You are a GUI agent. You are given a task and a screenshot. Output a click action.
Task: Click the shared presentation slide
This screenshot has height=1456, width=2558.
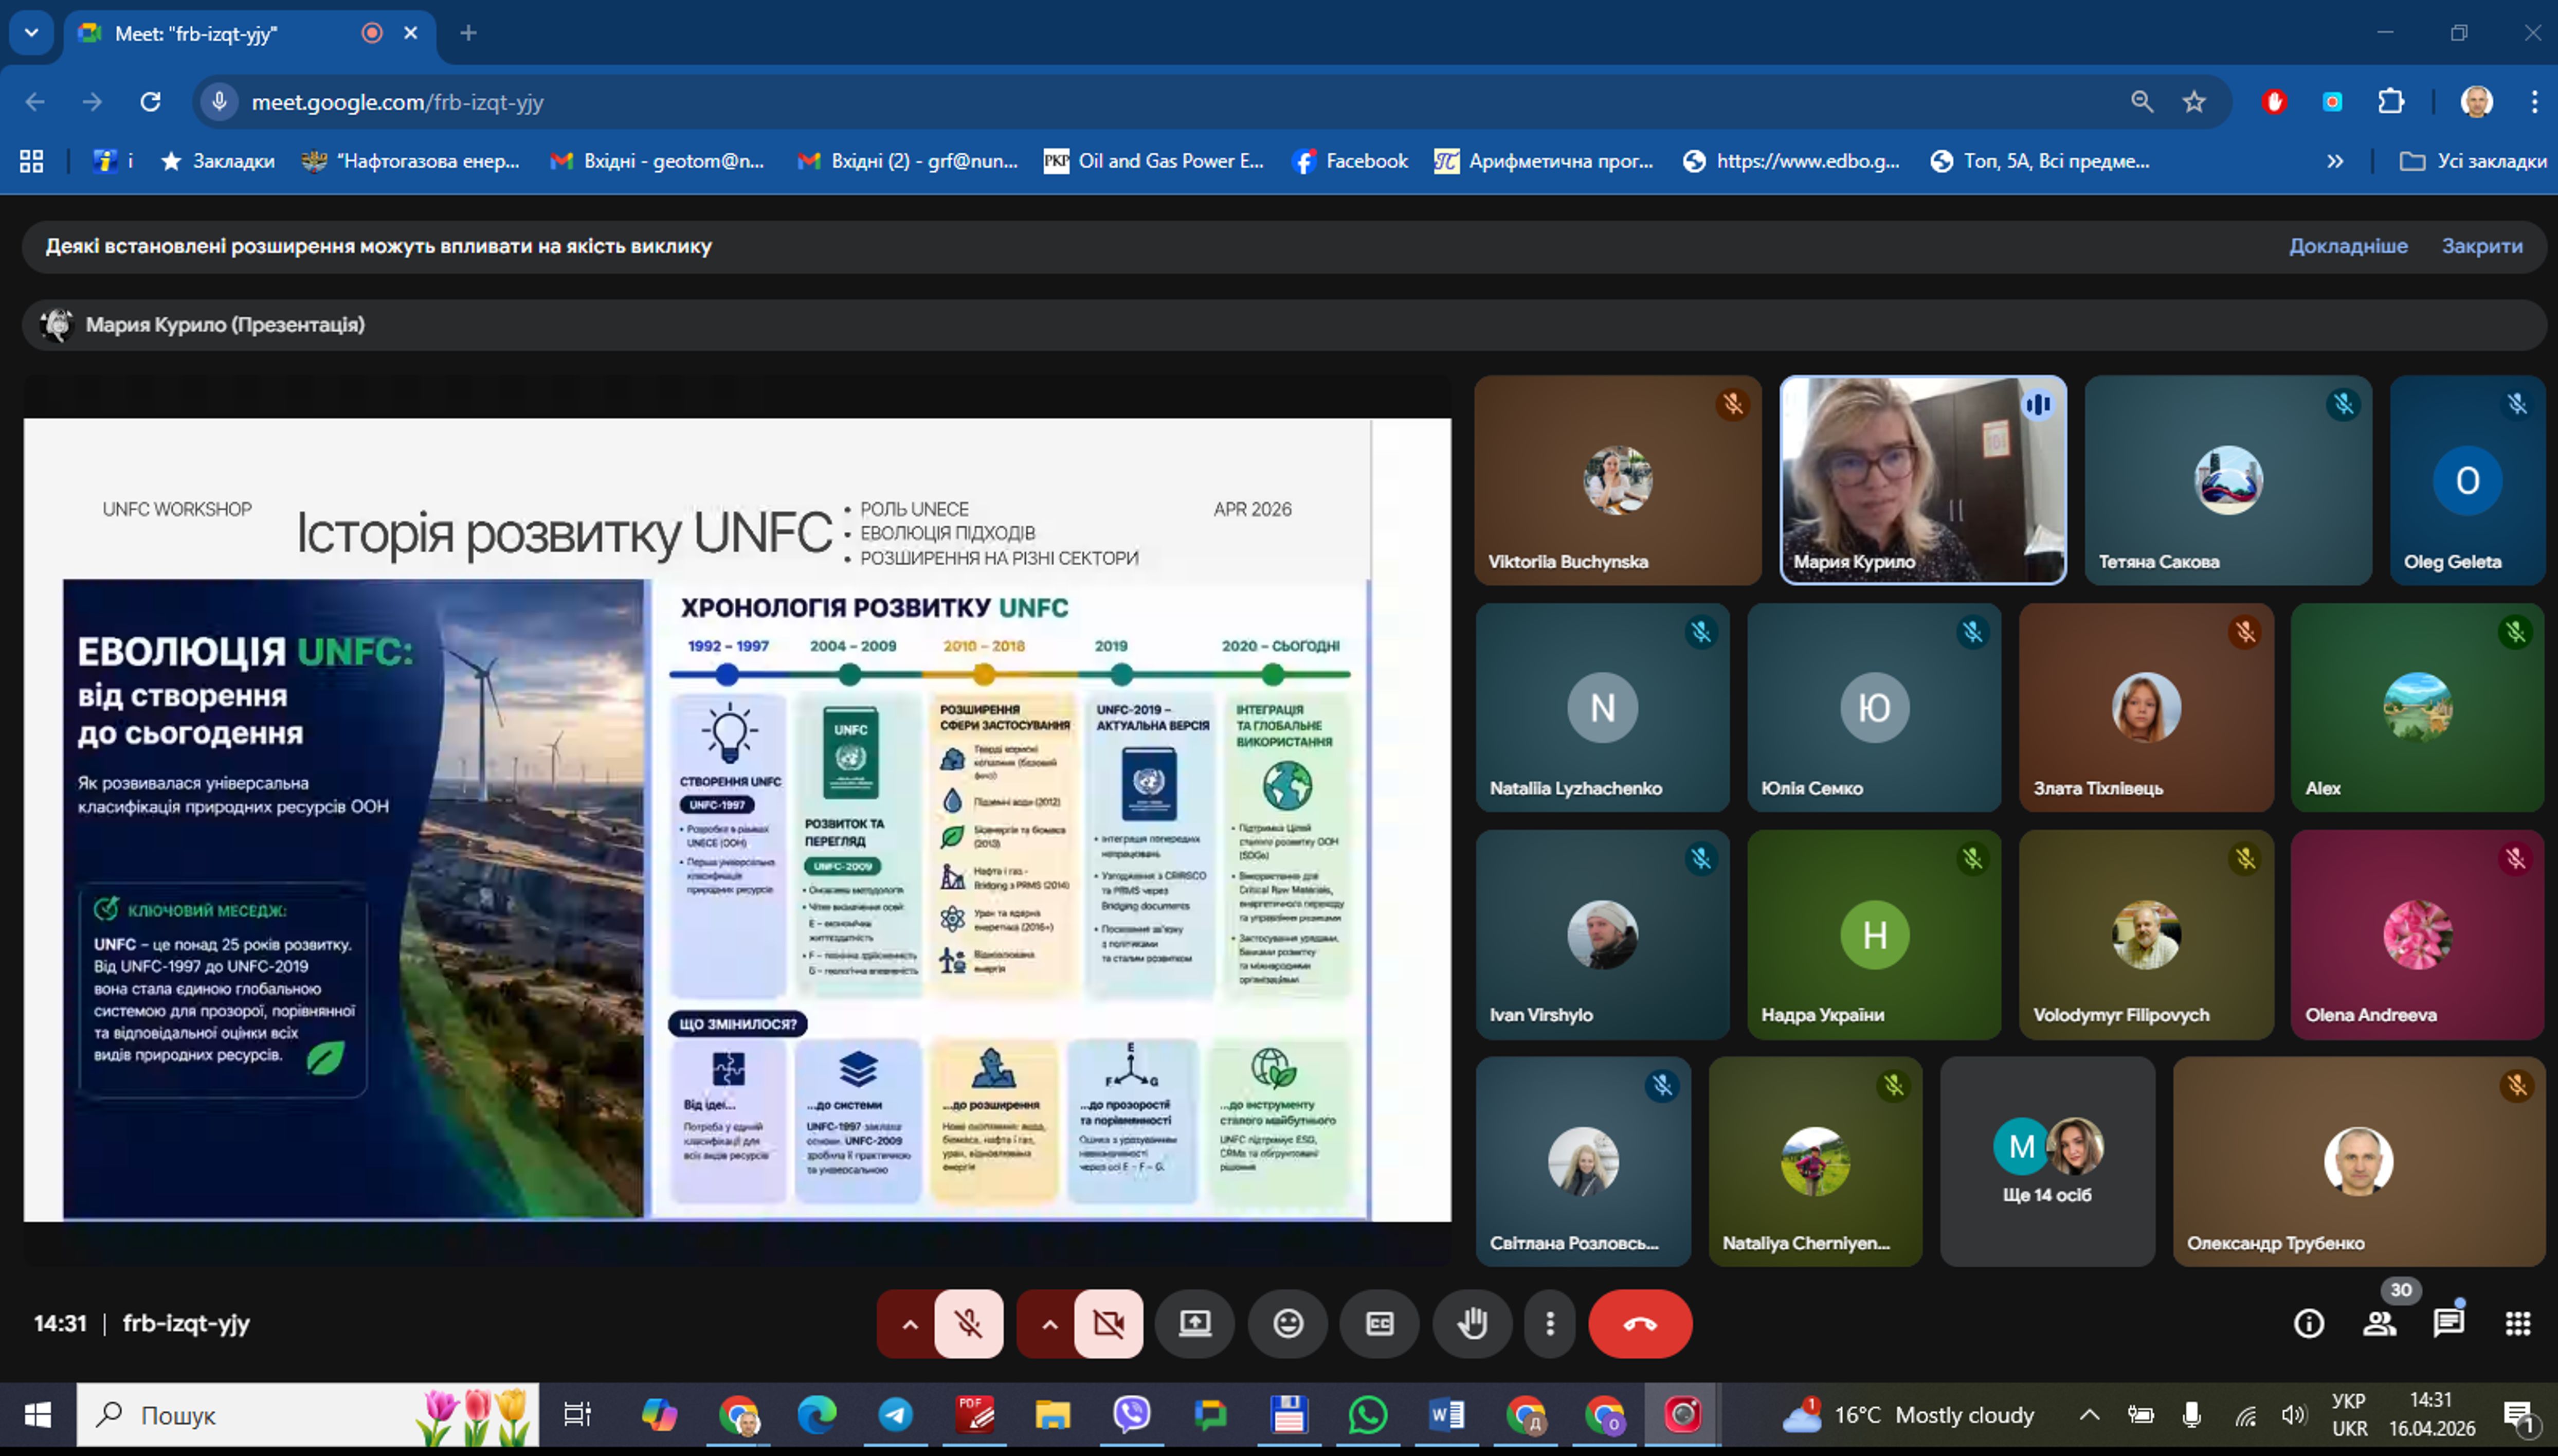[737, 820]
